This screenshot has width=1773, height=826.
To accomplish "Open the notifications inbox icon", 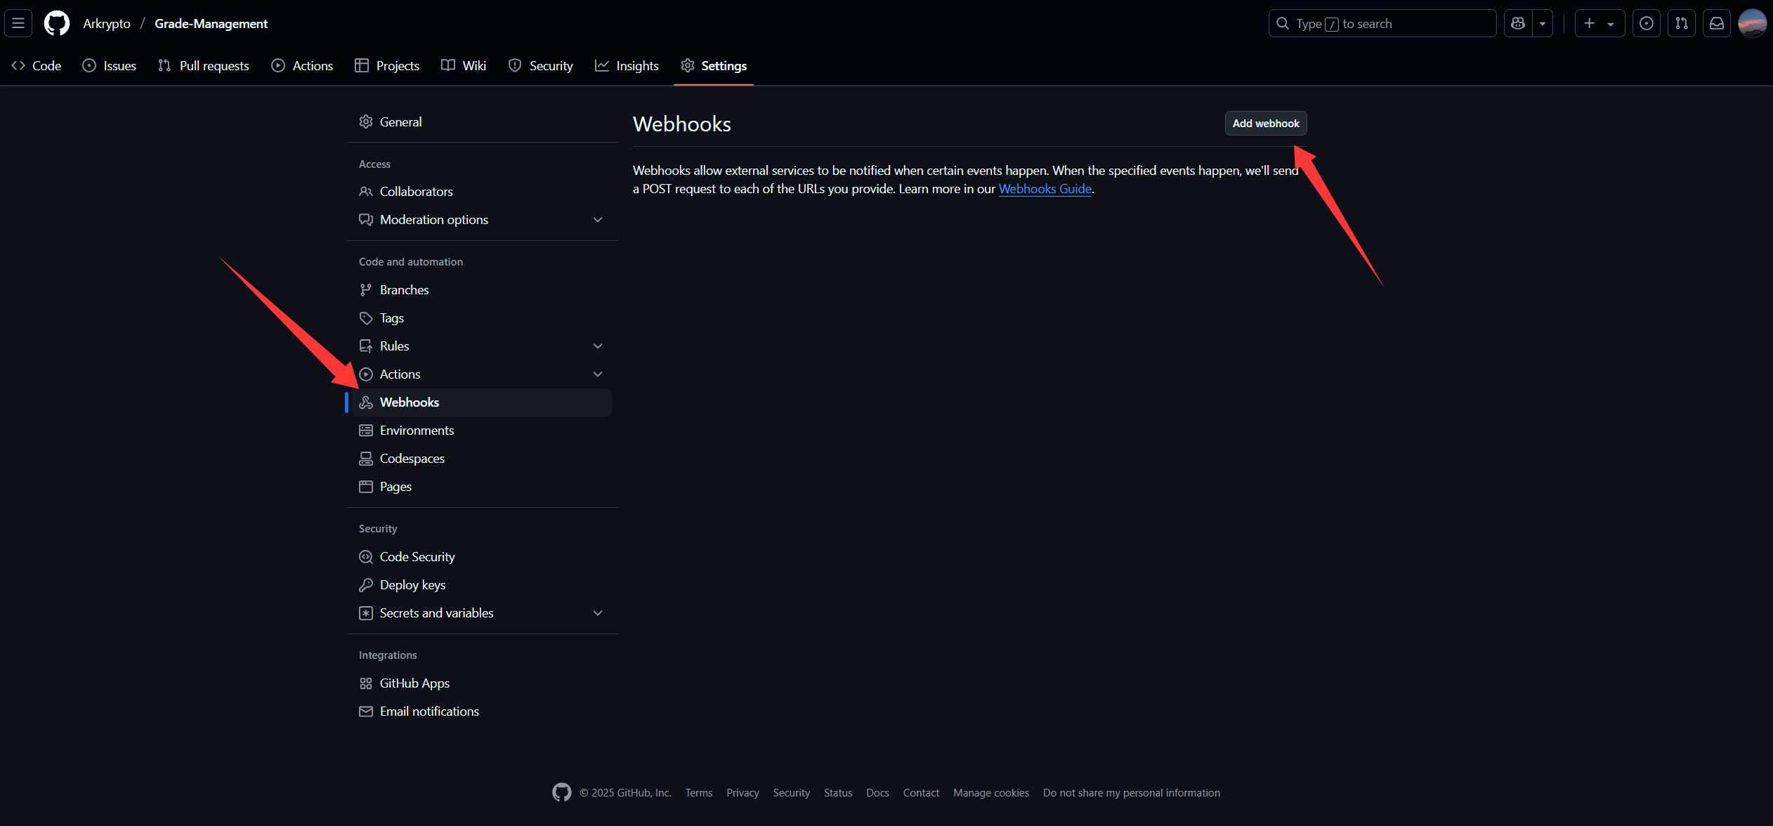I will (1716, 23).
